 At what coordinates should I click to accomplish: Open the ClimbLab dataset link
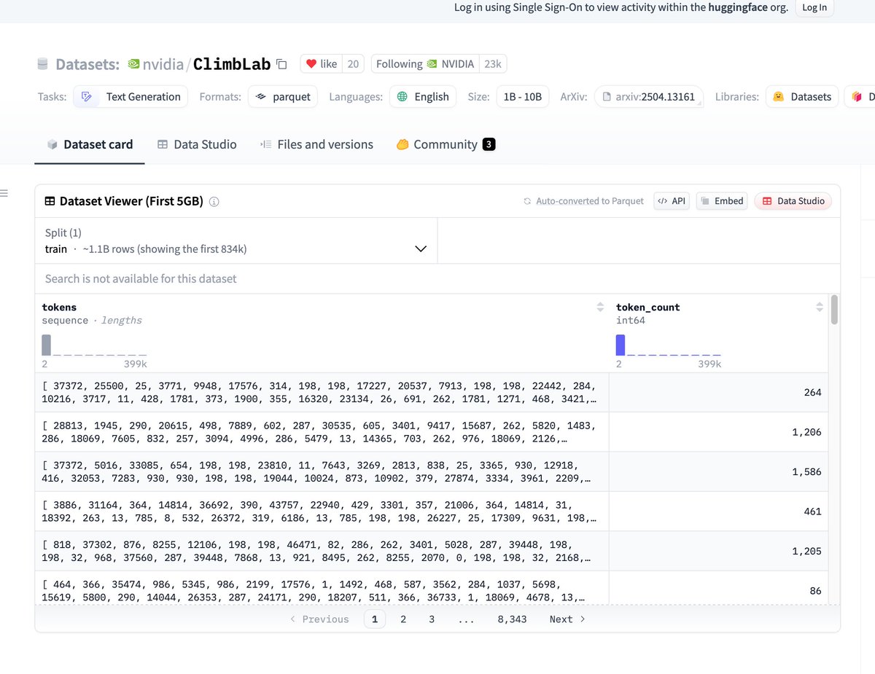point(232,64)
